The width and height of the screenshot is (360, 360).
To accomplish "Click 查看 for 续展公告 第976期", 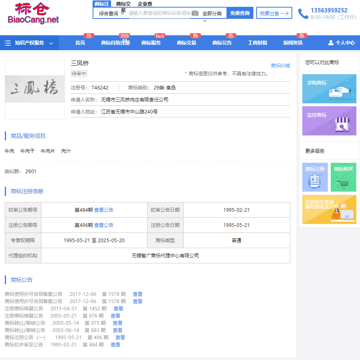I will pyautogui.click(x=115, y=316).
